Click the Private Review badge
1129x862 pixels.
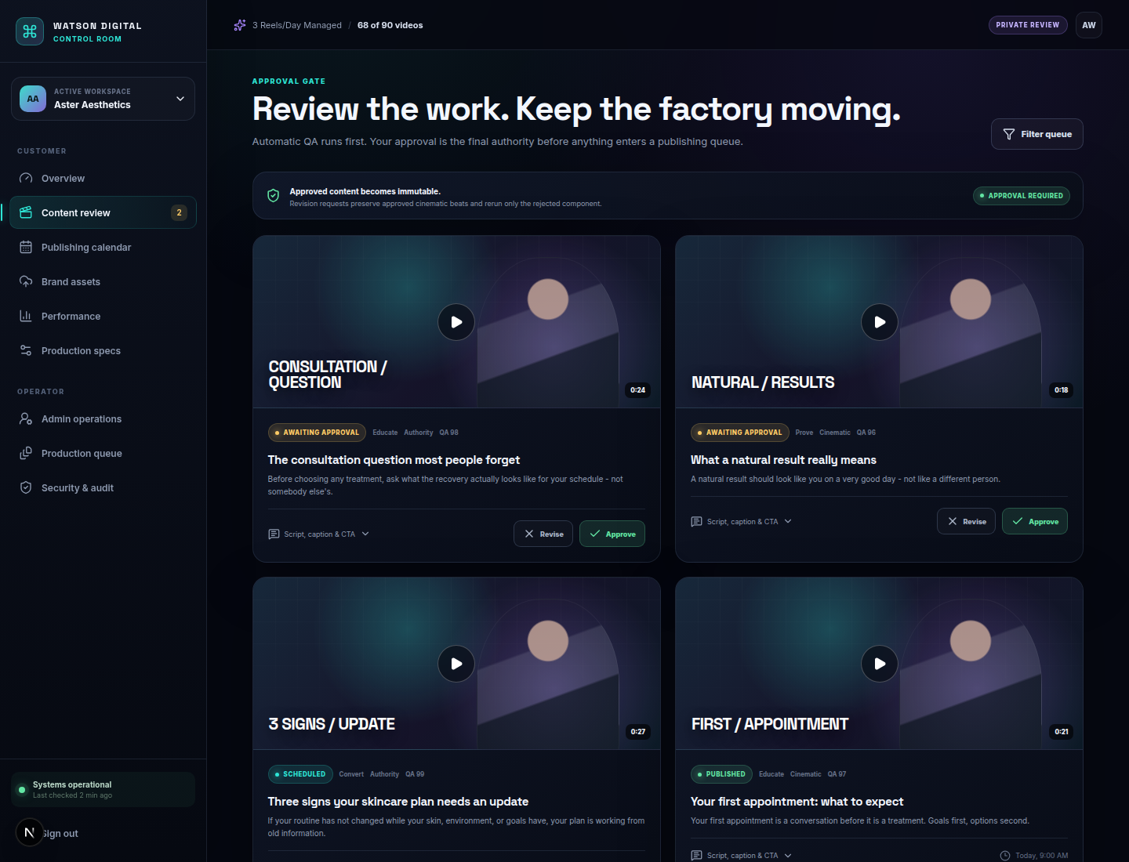pos(1028,25)
